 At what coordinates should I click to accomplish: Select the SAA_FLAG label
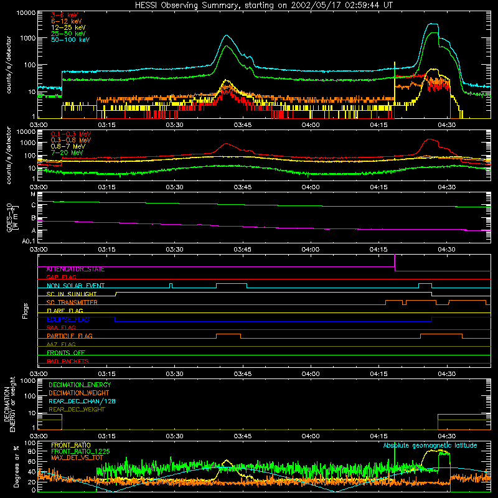click(x=61, y=327)
